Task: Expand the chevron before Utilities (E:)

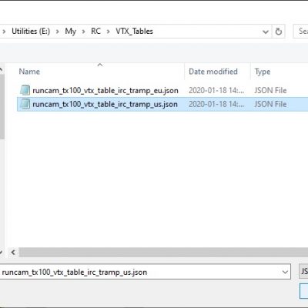Action: [4, 32]
